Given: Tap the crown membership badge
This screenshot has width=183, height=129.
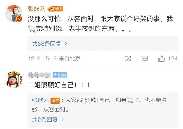Looking at the screenshot, I should click(x=51, y=9).
